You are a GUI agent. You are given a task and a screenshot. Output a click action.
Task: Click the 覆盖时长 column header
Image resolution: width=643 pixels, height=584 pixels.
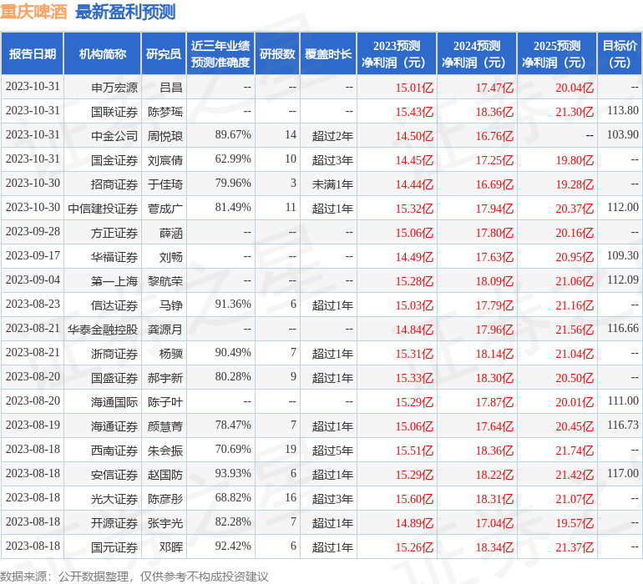click(x=328, y=53)
